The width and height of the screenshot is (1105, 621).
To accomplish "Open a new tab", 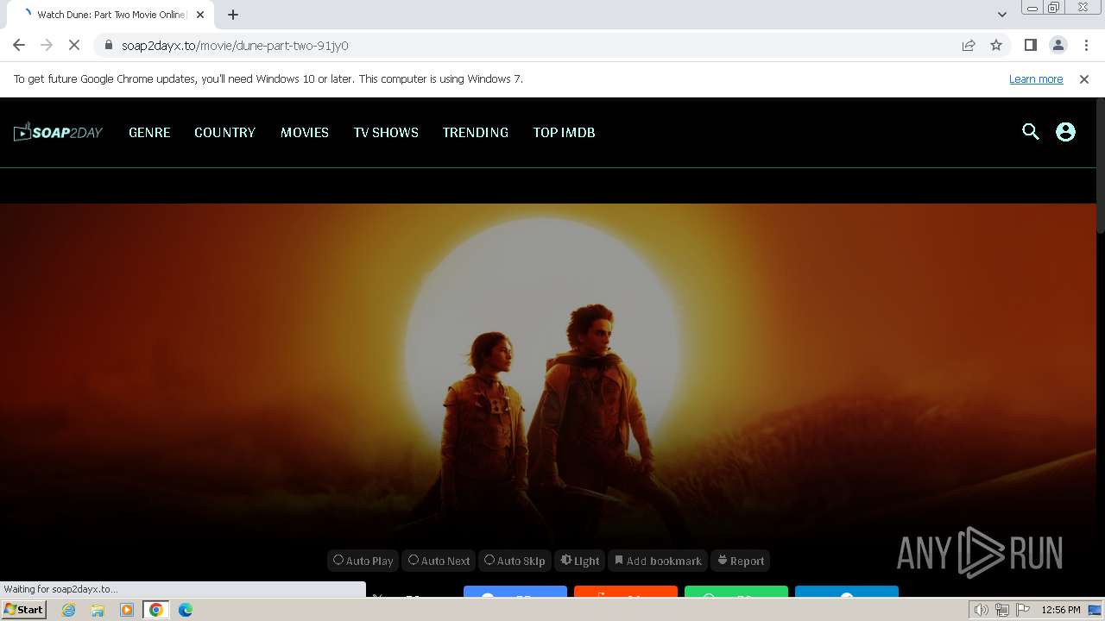I will [x=233, y=15].
